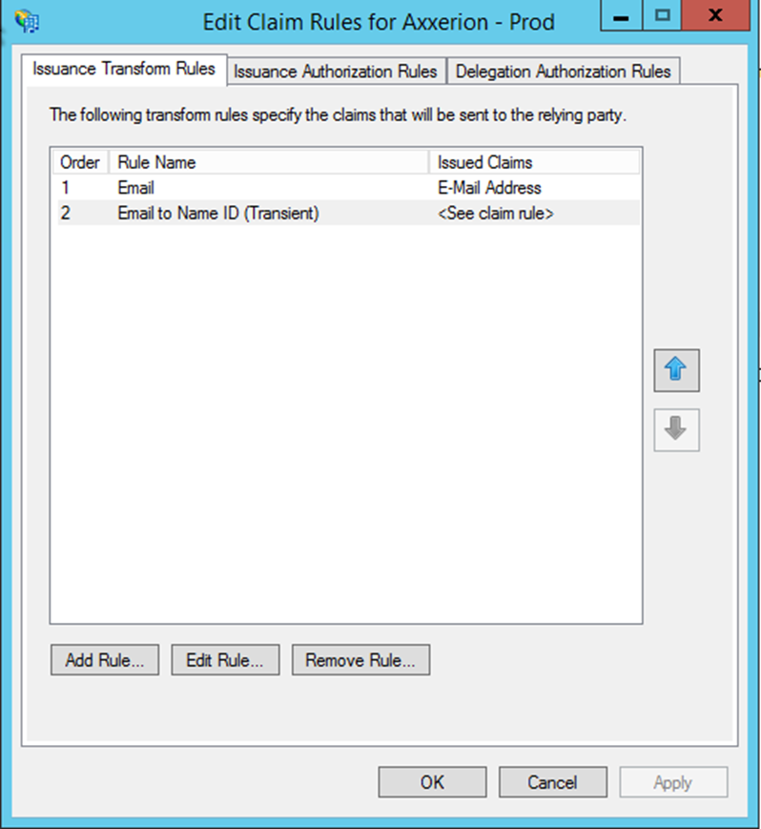Click Add Rule... button

coord(105,660)
